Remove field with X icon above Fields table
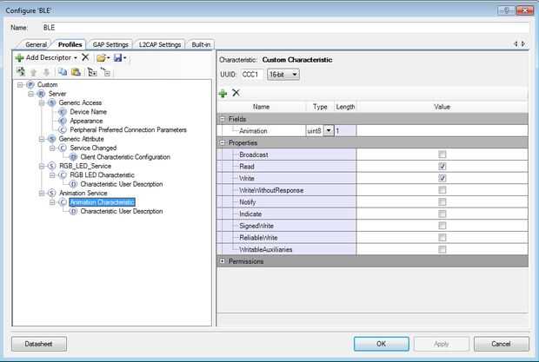539x362 pixels. point(236,93)
